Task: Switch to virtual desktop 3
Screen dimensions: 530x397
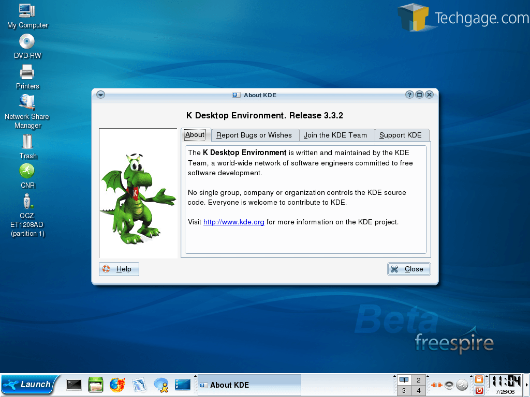Action: coord(404,390)
